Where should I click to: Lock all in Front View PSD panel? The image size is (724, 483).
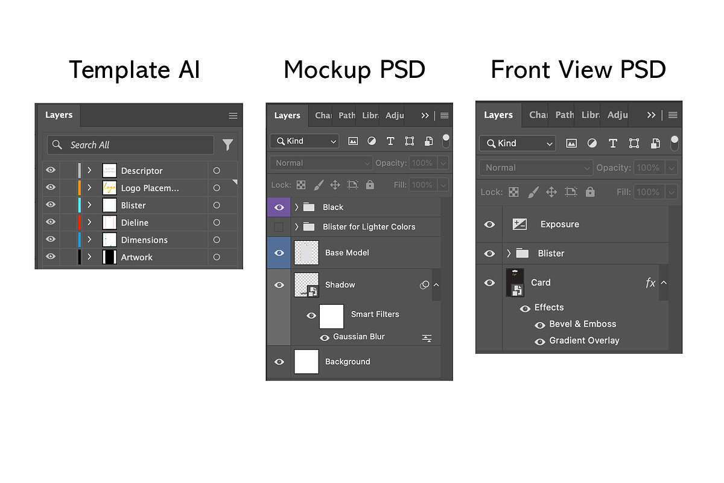590,192
